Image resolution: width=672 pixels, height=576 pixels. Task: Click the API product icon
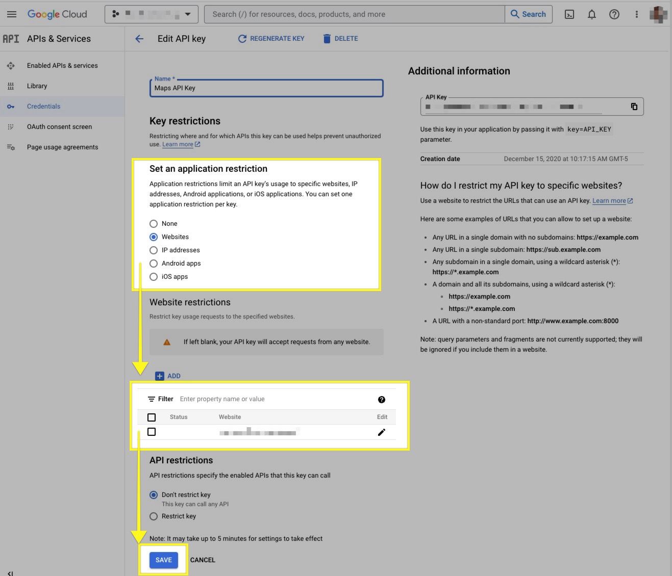click(x=11, y=39)
